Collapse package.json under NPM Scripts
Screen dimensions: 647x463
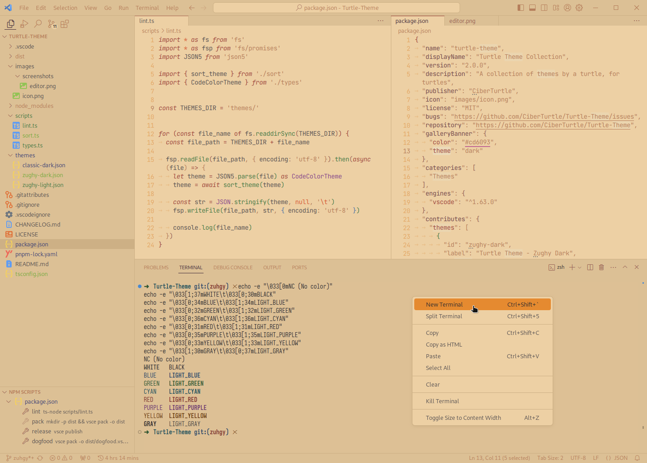(x=67, y=401)
